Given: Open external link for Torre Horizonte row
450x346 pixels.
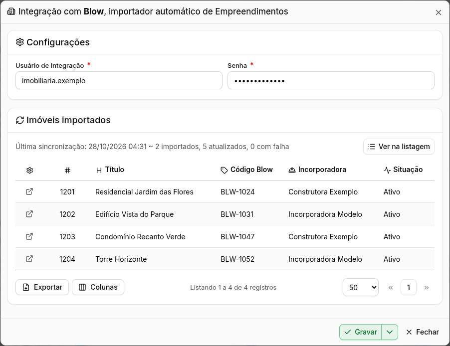Looking at the screenshot, I should (29, 258).
